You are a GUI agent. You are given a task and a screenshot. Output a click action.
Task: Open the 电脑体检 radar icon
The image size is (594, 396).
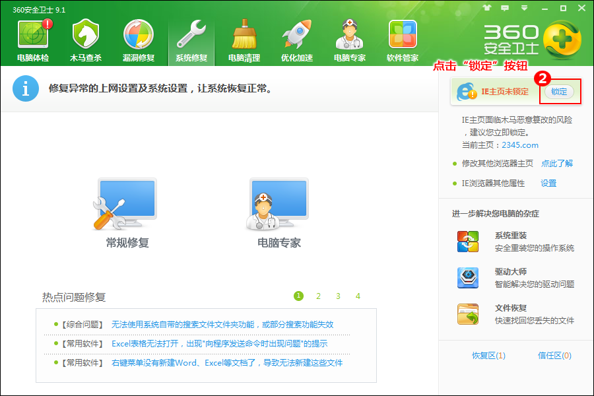34,34
